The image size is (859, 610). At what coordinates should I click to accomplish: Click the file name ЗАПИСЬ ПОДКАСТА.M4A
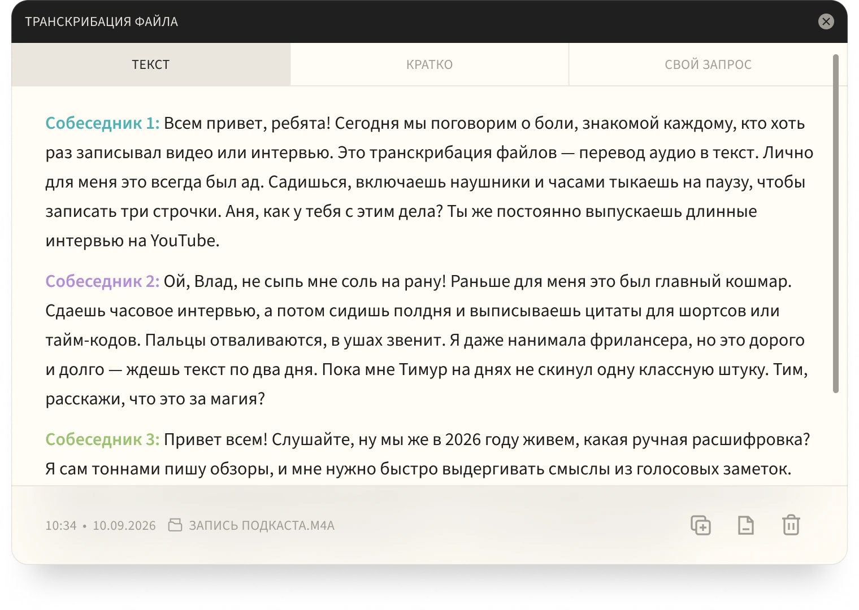tap(262, 525)
